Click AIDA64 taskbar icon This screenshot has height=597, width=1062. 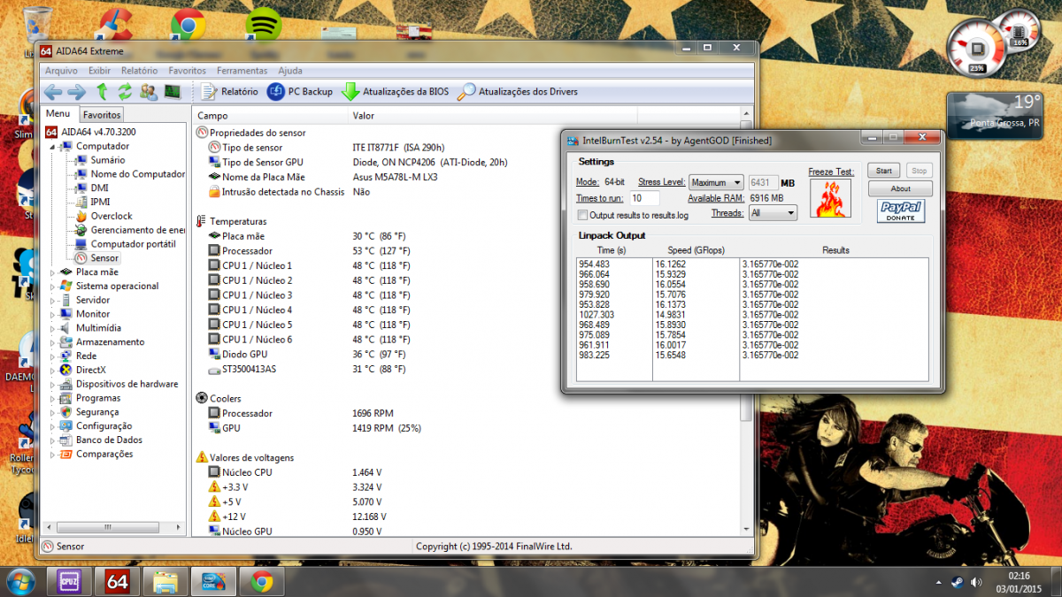(118, 581)
